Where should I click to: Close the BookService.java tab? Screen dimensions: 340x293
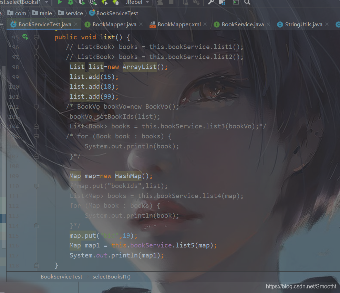(268, 24)
